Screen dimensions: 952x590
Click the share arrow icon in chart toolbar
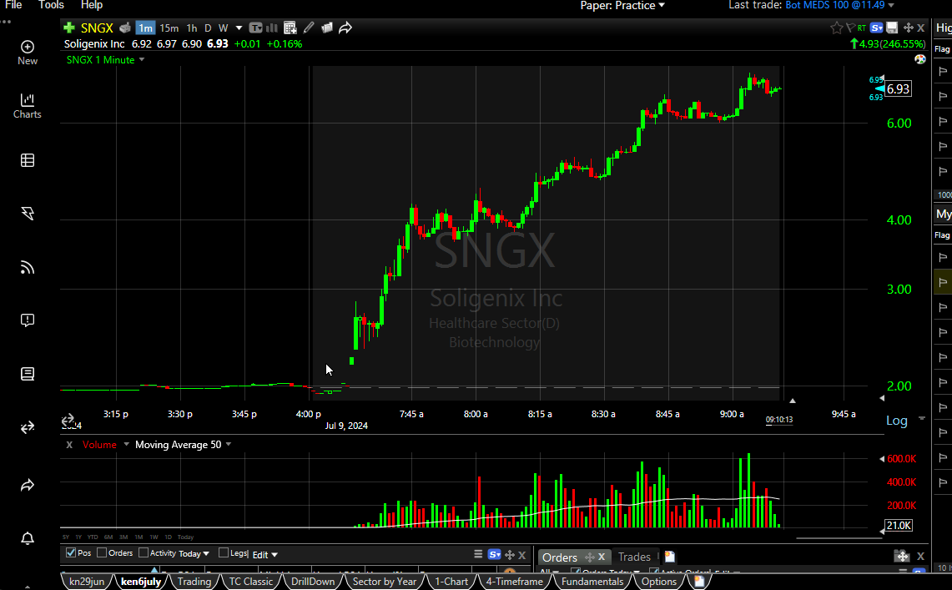[345, 28]
